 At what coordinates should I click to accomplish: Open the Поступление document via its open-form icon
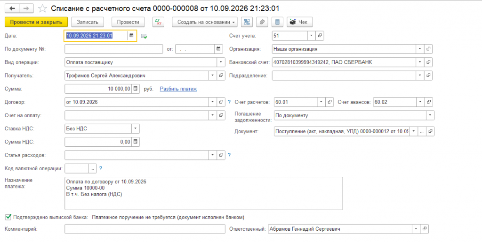[x=430, y=131]
